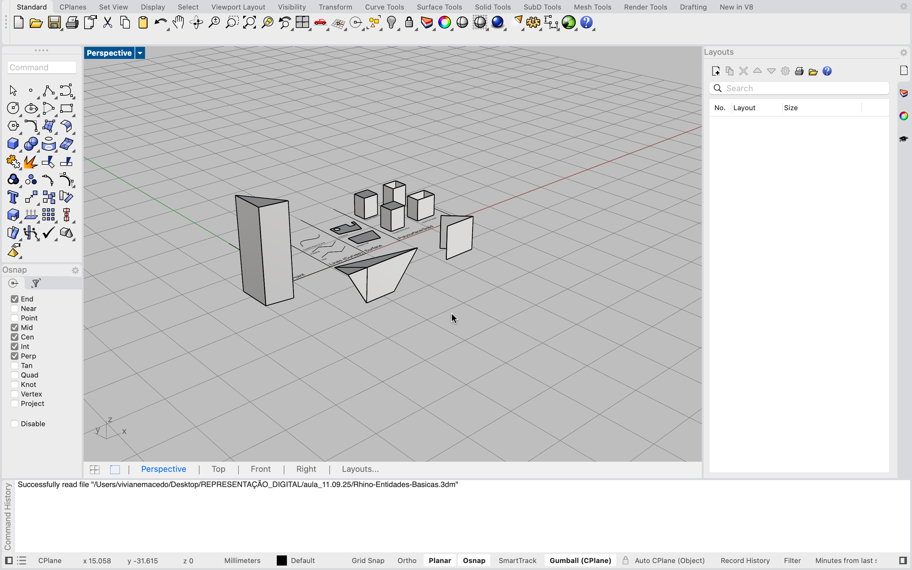The width and height of the screenshot is (912, 570).
Task: Open the Millimeters units menu
Action: click(242, 560)
